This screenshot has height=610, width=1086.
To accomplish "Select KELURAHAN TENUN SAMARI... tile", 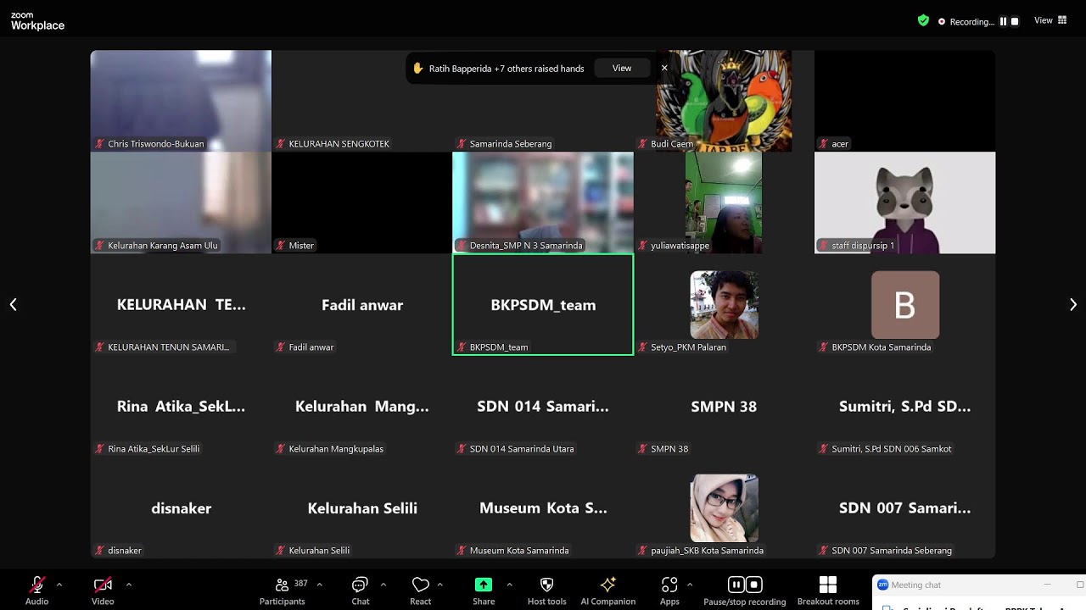I will [181, 304].
